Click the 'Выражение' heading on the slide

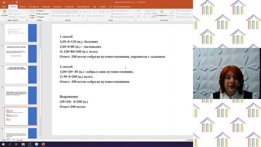[69, 96]
